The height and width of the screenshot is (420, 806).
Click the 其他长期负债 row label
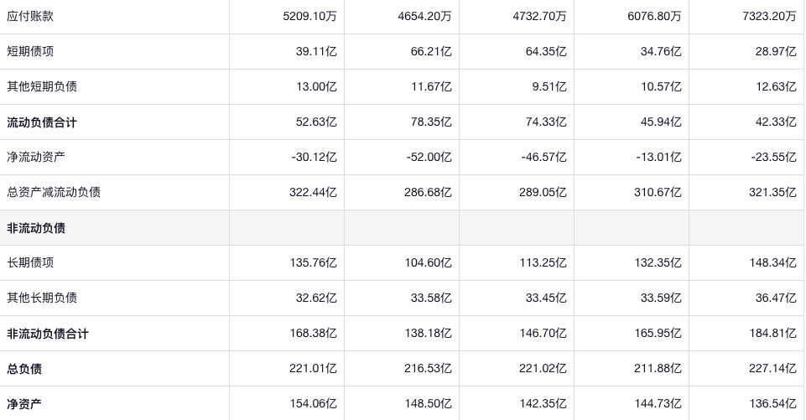coord(42,298)
